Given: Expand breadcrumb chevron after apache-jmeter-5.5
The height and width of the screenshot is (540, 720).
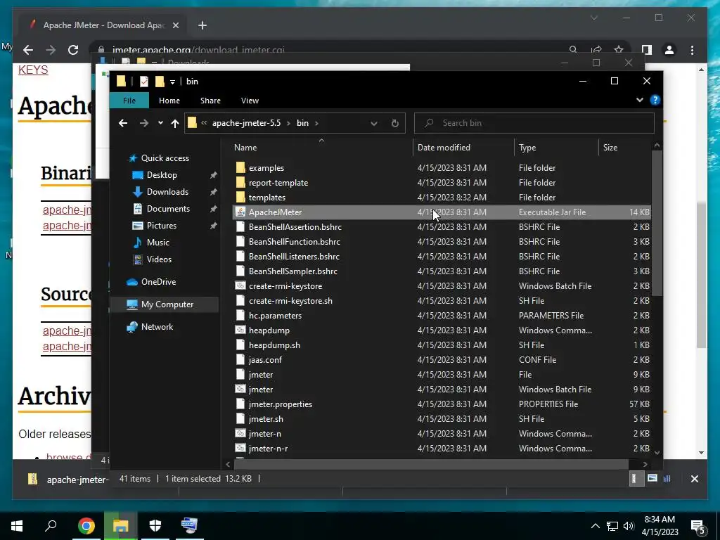Looking at the screenshot, I should point(288,123).
